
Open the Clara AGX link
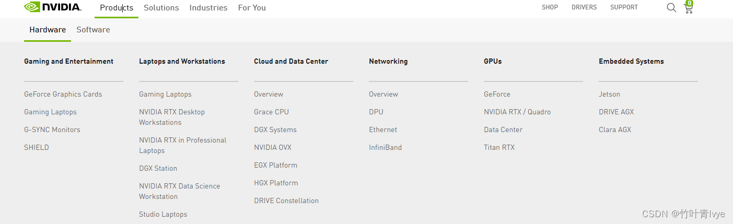(x=615, y=130)
